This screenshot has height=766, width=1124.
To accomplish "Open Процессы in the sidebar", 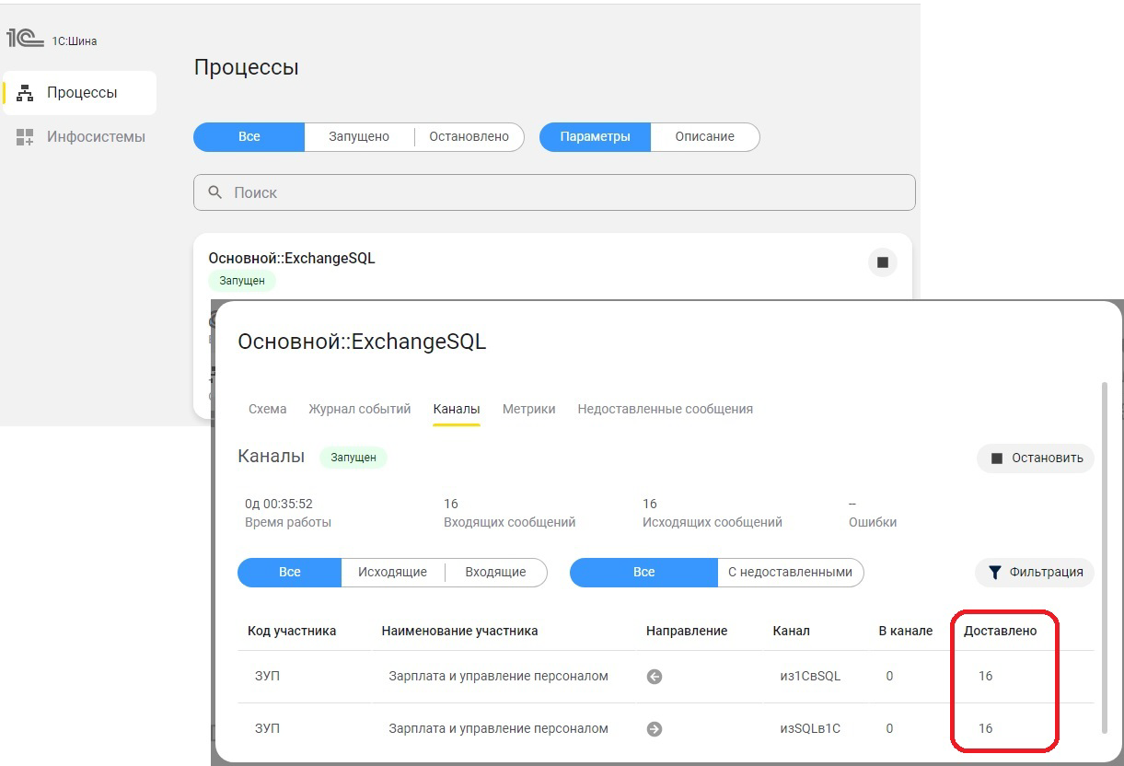I will (81, 93).
